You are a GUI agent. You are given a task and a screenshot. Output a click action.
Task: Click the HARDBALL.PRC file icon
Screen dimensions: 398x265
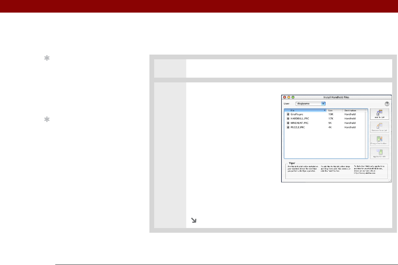[x=288, y=119]
